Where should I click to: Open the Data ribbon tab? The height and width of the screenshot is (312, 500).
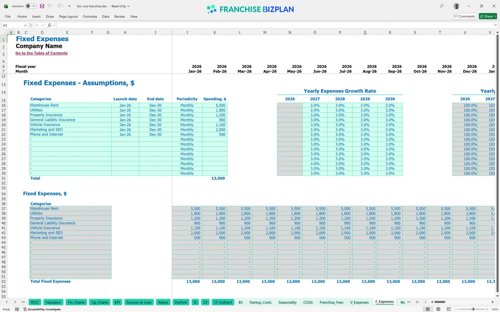tap(106, 17)
